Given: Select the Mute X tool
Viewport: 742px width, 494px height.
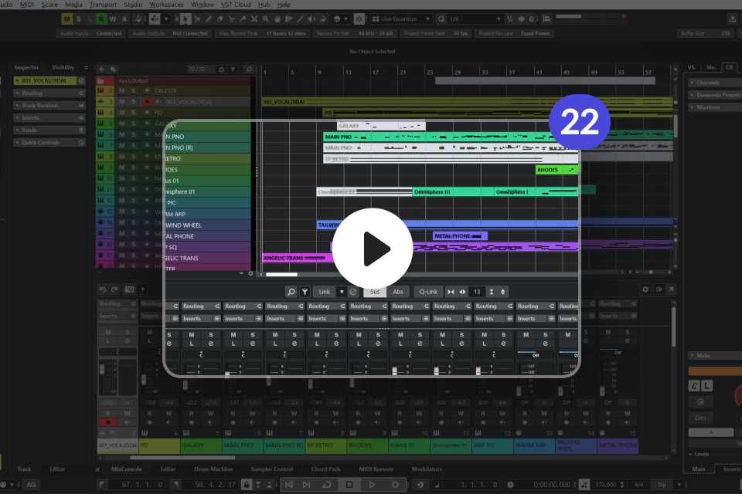Looking at the screenshot, I should pyautogui.click(x=254, y=19).
